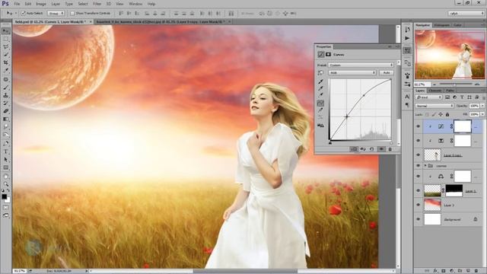Delete the Curves adjustment with trash icon
The height and width of the screenshot is (274, 487).
pyautogui.click(x=390, y=149)
